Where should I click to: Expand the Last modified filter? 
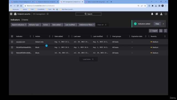tap(71, 25)
